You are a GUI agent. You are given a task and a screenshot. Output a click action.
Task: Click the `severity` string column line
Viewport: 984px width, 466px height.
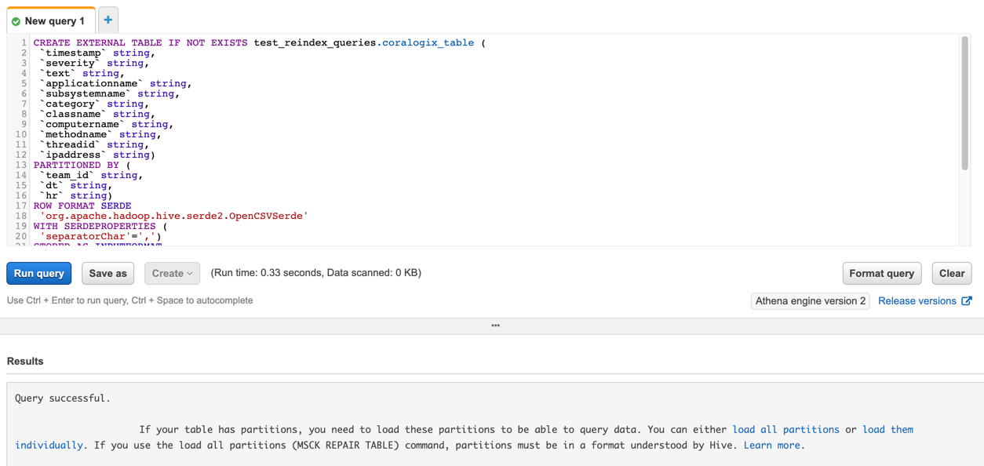(94, 63)
